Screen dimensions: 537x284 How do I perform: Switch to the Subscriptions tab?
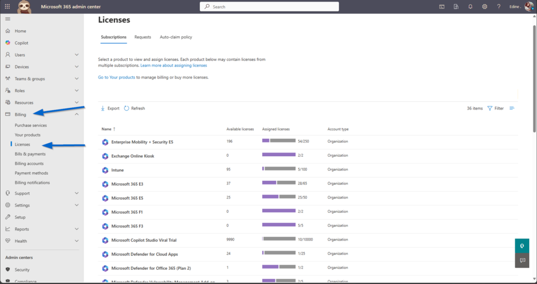click(x=113, y=37)
